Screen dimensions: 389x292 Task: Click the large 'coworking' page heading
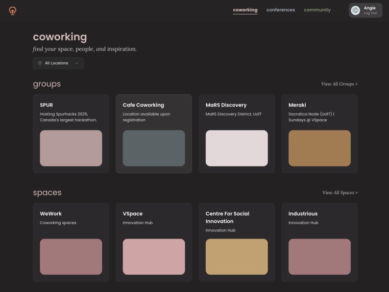pyautogui.click(x=60, y=37)
